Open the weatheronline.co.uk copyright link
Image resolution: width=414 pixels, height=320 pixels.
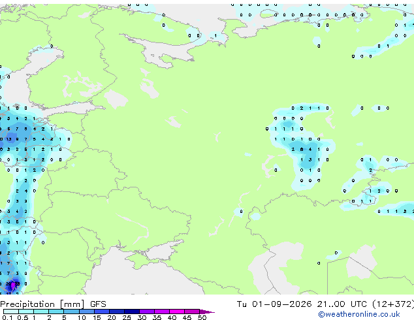tap(359, 314)
